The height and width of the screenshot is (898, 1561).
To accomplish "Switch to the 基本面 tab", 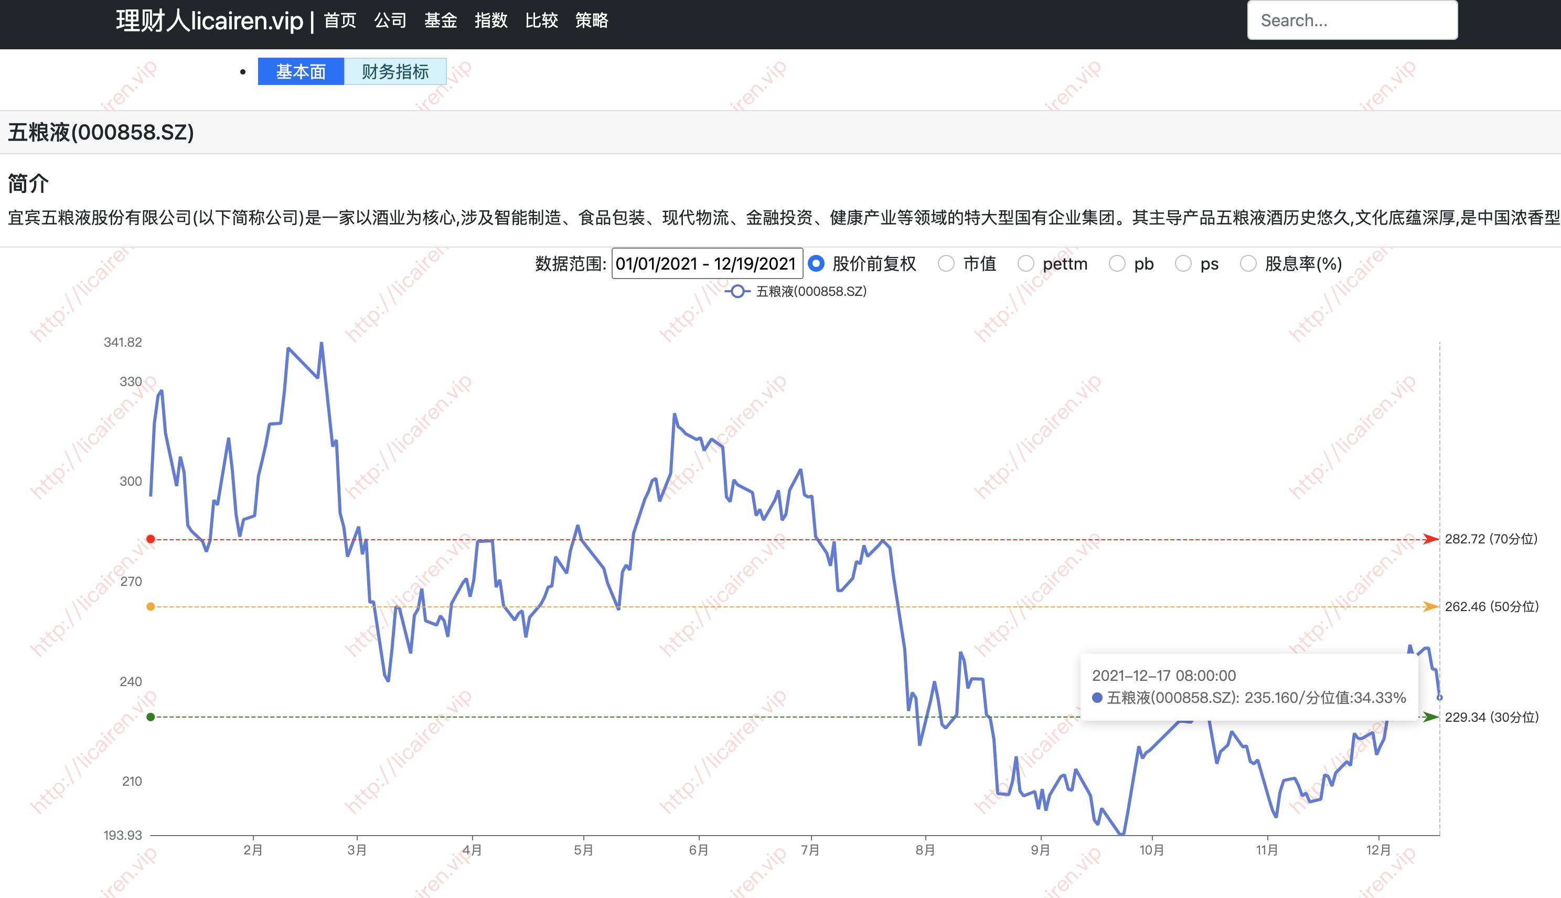I will coord(301,72).
